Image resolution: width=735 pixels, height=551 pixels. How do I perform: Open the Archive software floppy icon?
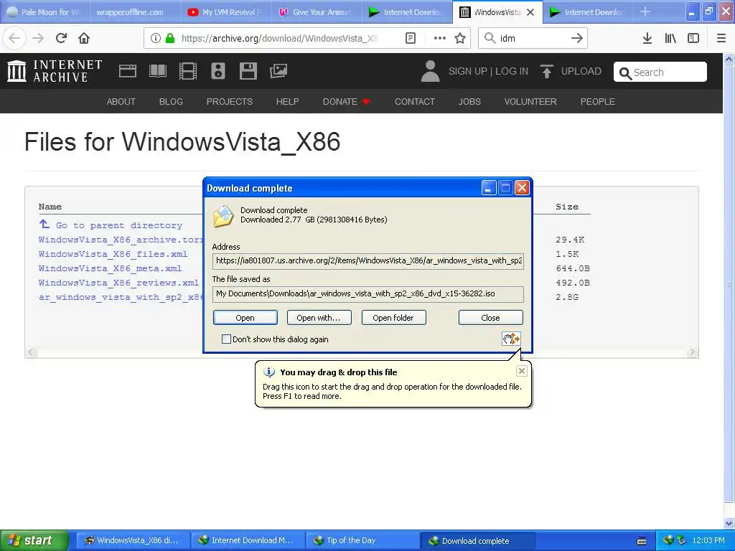(x=248, y=71)
